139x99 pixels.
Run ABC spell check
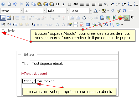click(118, 24)
